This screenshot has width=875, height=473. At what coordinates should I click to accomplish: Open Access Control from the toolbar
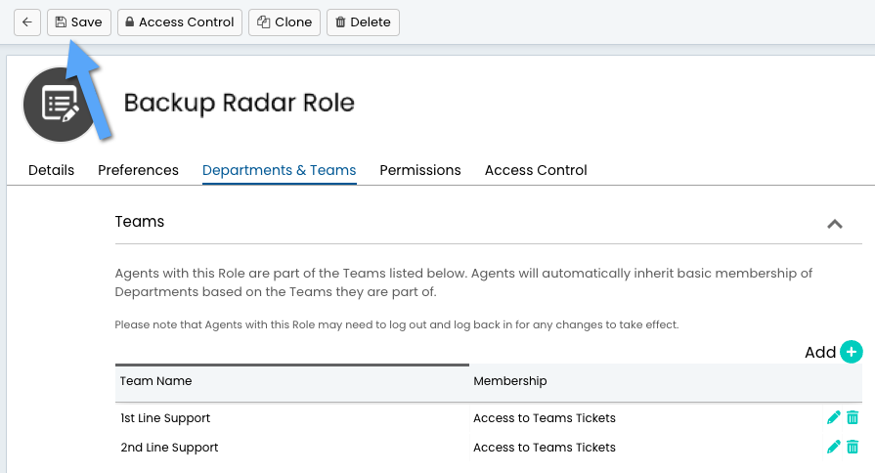tap(180, 22)
